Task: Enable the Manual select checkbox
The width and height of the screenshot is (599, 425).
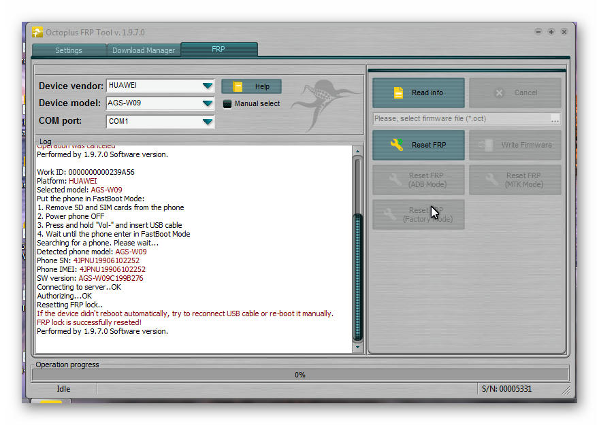Action: point(227,104)
